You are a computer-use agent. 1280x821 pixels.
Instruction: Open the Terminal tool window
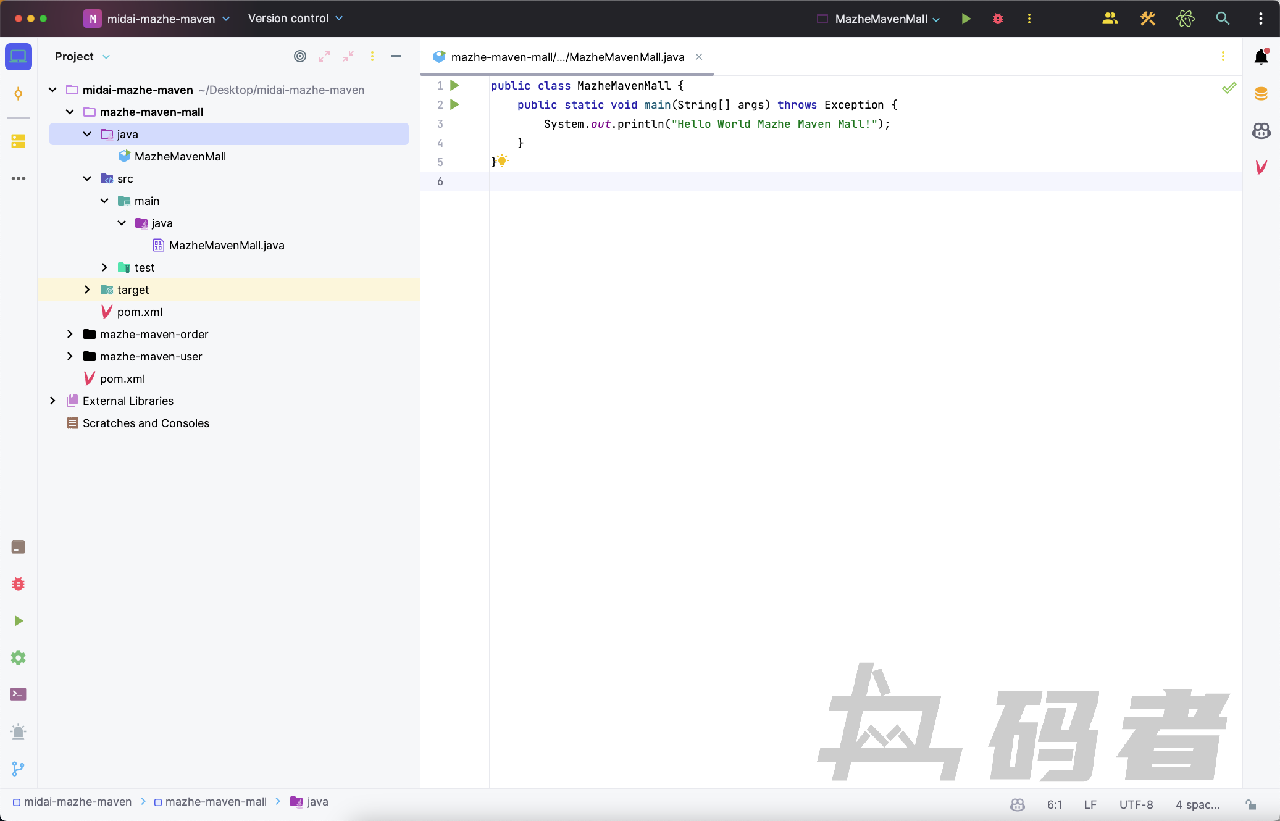(19, 694)
